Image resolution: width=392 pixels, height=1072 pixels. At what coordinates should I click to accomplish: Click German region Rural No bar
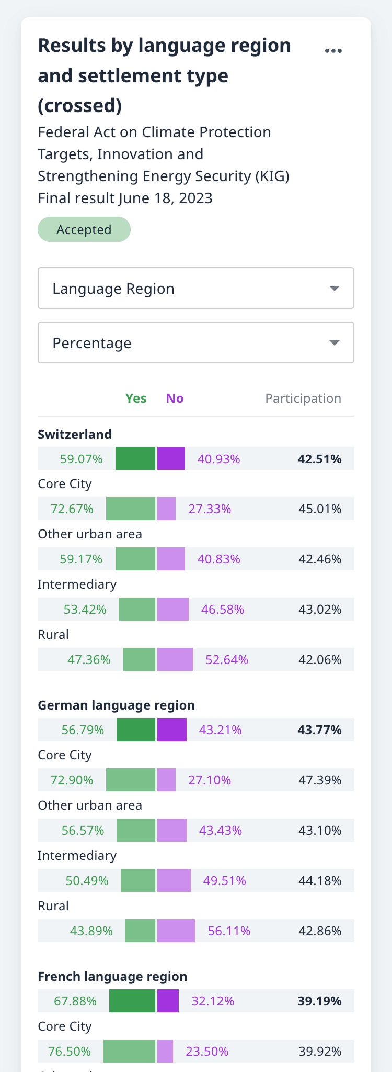click(176, 931)
